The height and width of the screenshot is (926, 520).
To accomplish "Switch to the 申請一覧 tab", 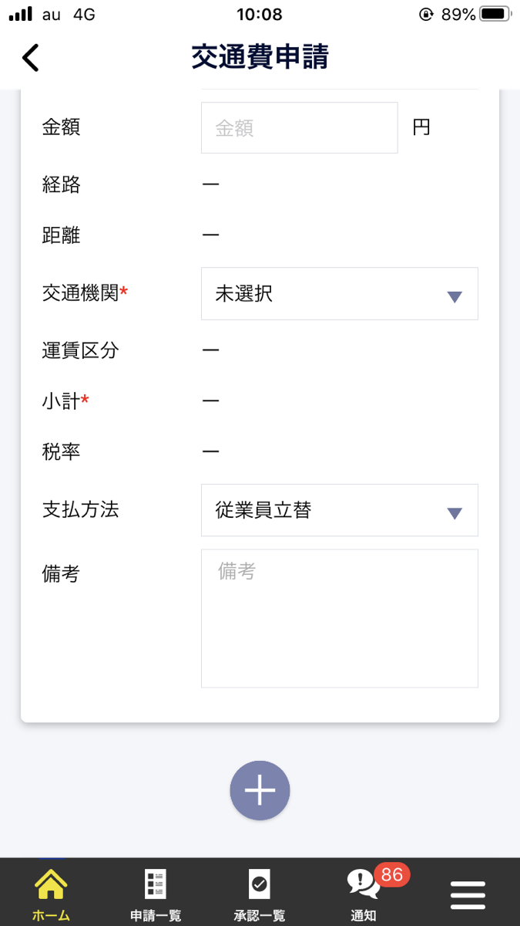I will coord(156,916).
